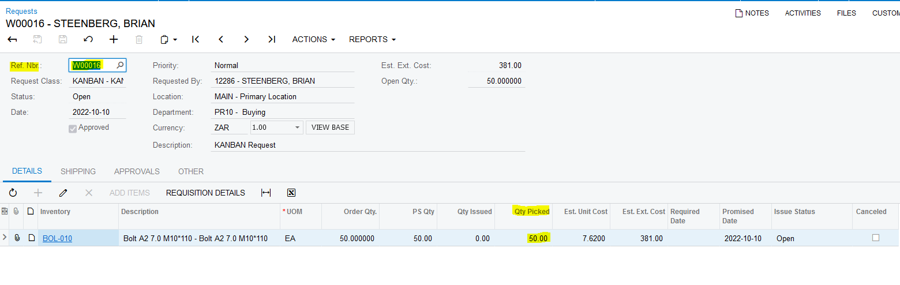Image resolution: width=900 pixels, height=285 pixels.
Task: Open the Approvals tab
Action: click(137, 171)
